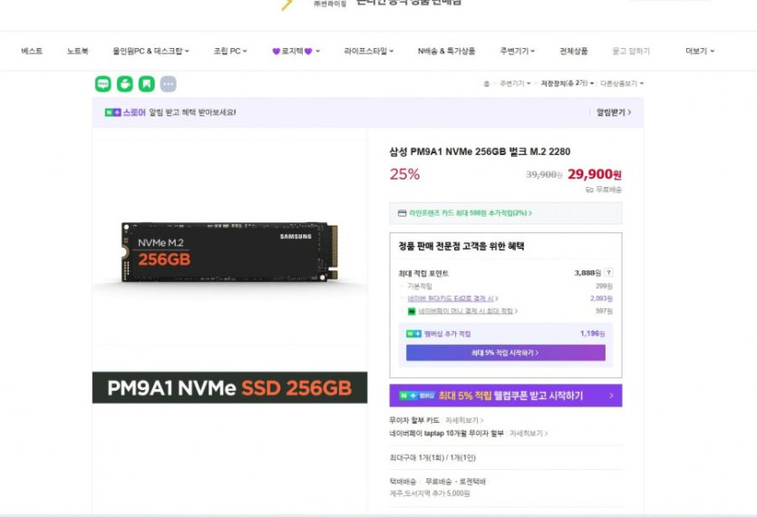Click the 알림받기 button

[x=613, y=112]
